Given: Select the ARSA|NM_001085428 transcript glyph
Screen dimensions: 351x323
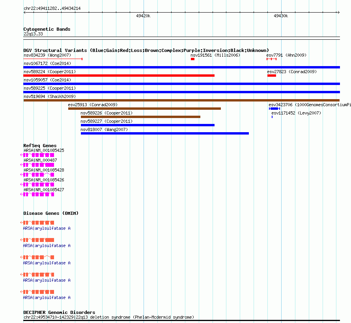Looking at the screenshot, I should click(x=37, y=175).
